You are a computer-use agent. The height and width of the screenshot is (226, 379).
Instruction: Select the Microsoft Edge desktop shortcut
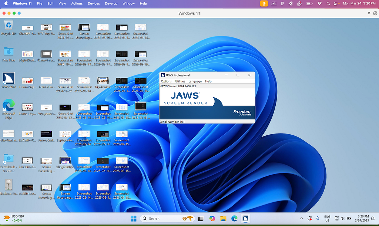[9, 109]
